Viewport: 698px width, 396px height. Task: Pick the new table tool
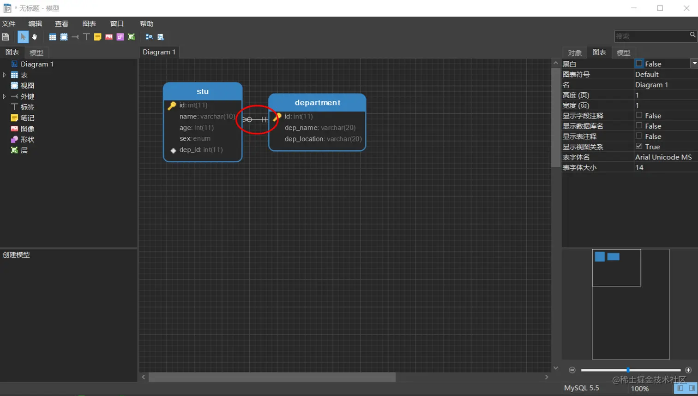53,37
